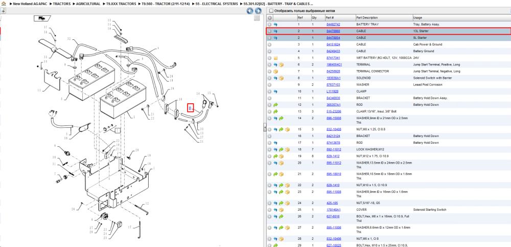Open part number link 84346930
Image resolution: width=511 pixels, height=247 pixels.
(333, 98)
